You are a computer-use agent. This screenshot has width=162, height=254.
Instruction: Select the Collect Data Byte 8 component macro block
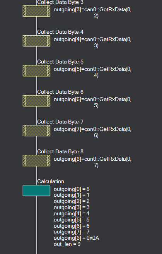[37, 161]
